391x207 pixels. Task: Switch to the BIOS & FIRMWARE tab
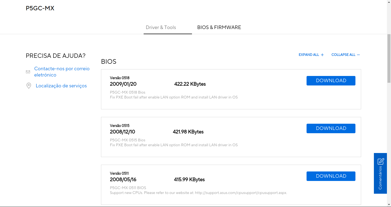219,27
